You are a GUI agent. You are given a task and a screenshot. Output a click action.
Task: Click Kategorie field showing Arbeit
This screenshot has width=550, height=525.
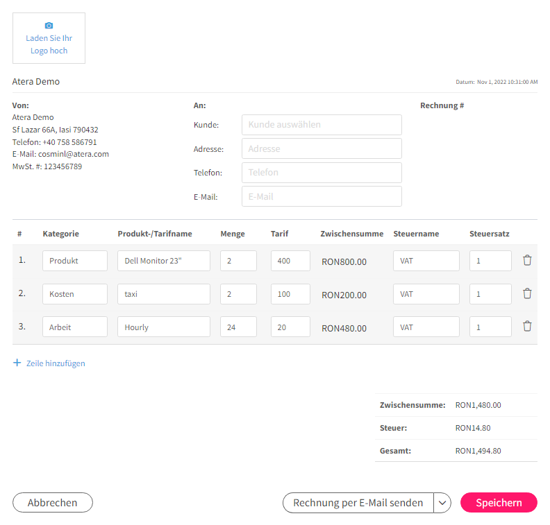point(75,327)
